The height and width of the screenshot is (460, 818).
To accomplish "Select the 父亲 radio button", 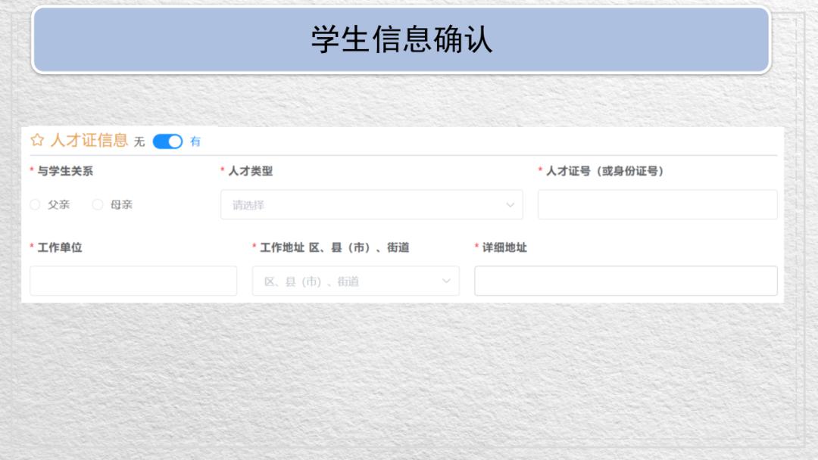I will (36, 205).
